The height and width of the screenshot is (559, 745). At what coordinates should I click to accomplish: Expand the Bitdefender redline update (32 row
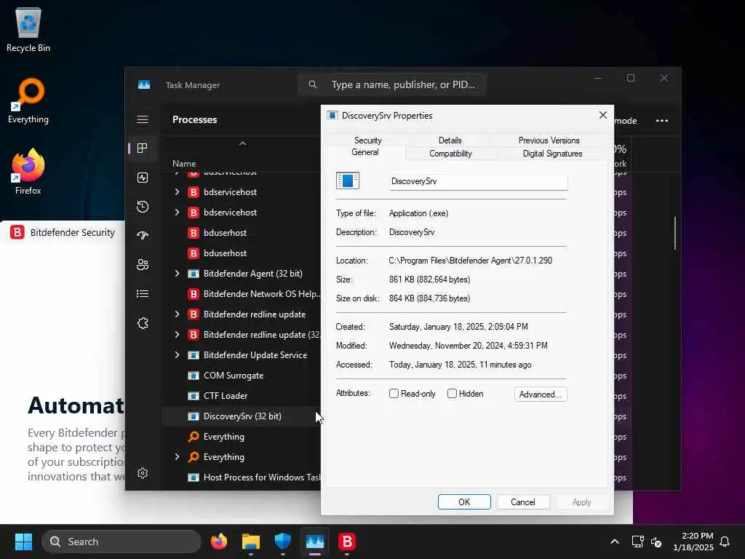(177, 335)
